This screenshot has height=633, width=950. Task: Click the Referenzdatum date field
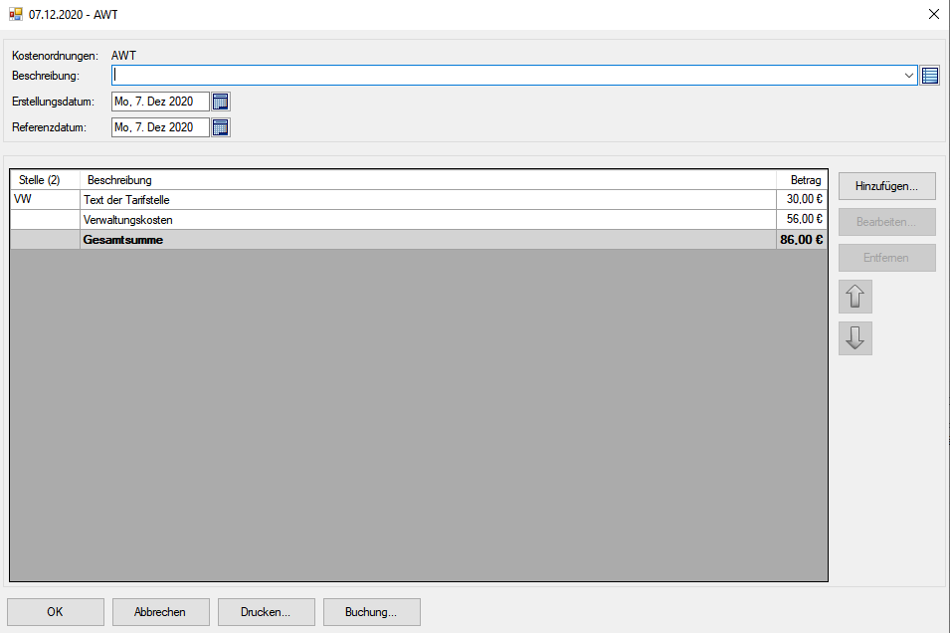159,127
